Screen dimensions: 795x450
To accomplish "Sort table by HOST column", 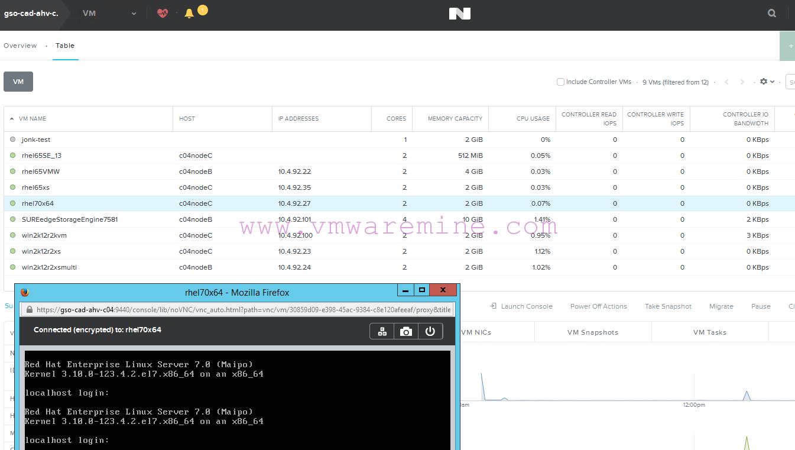I will 187,119.
